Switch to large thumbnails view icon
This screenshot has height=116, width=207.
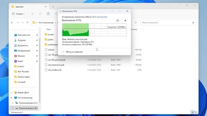pos(196,112)
